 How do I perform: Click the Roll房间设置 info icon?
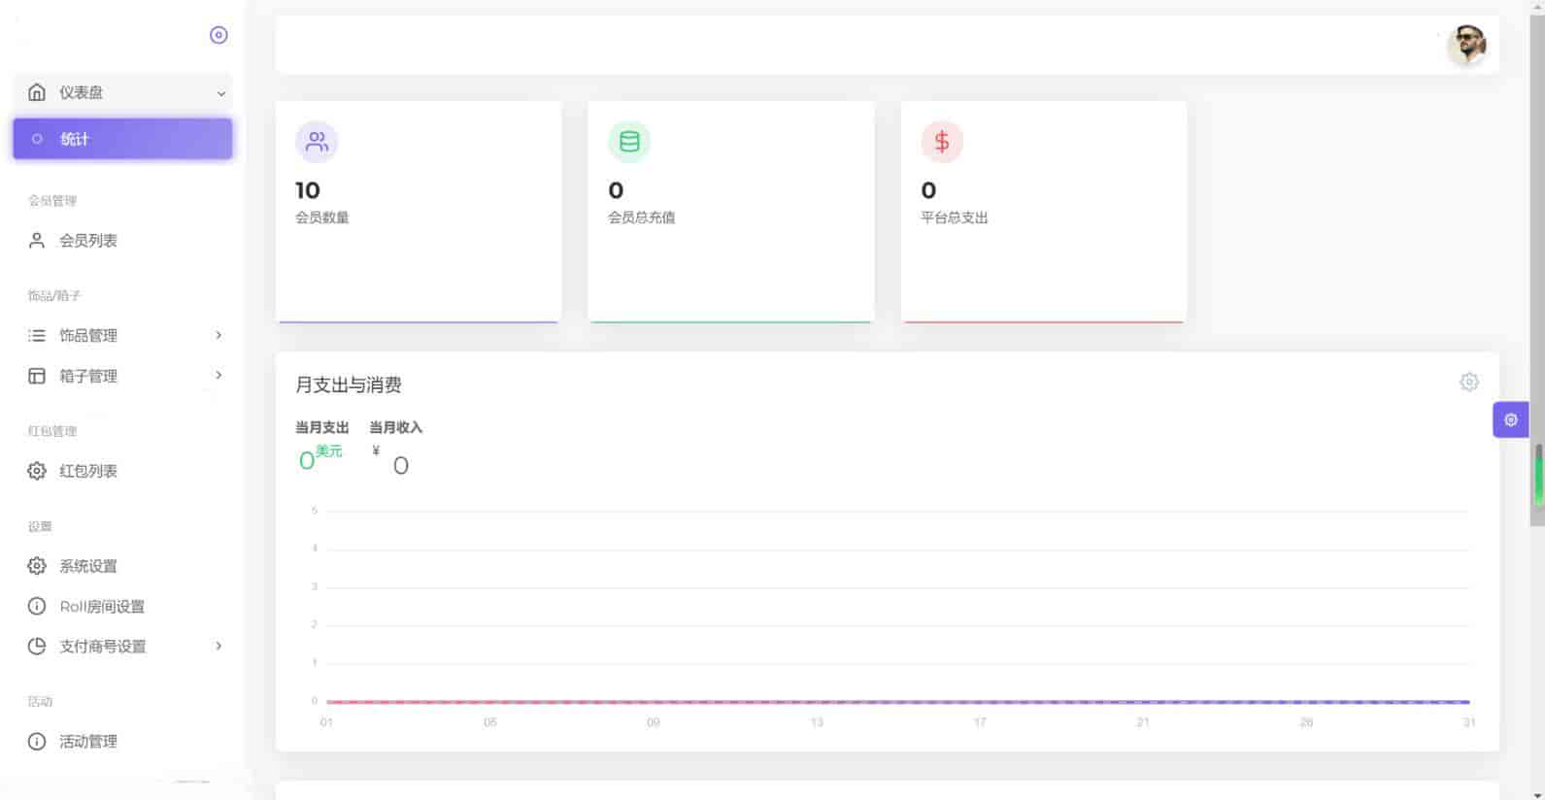[37, 607]
